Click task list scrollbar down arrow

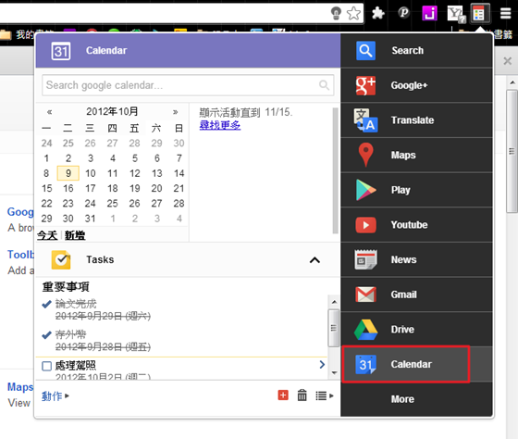pyautogui.click(x=334, y=373)
